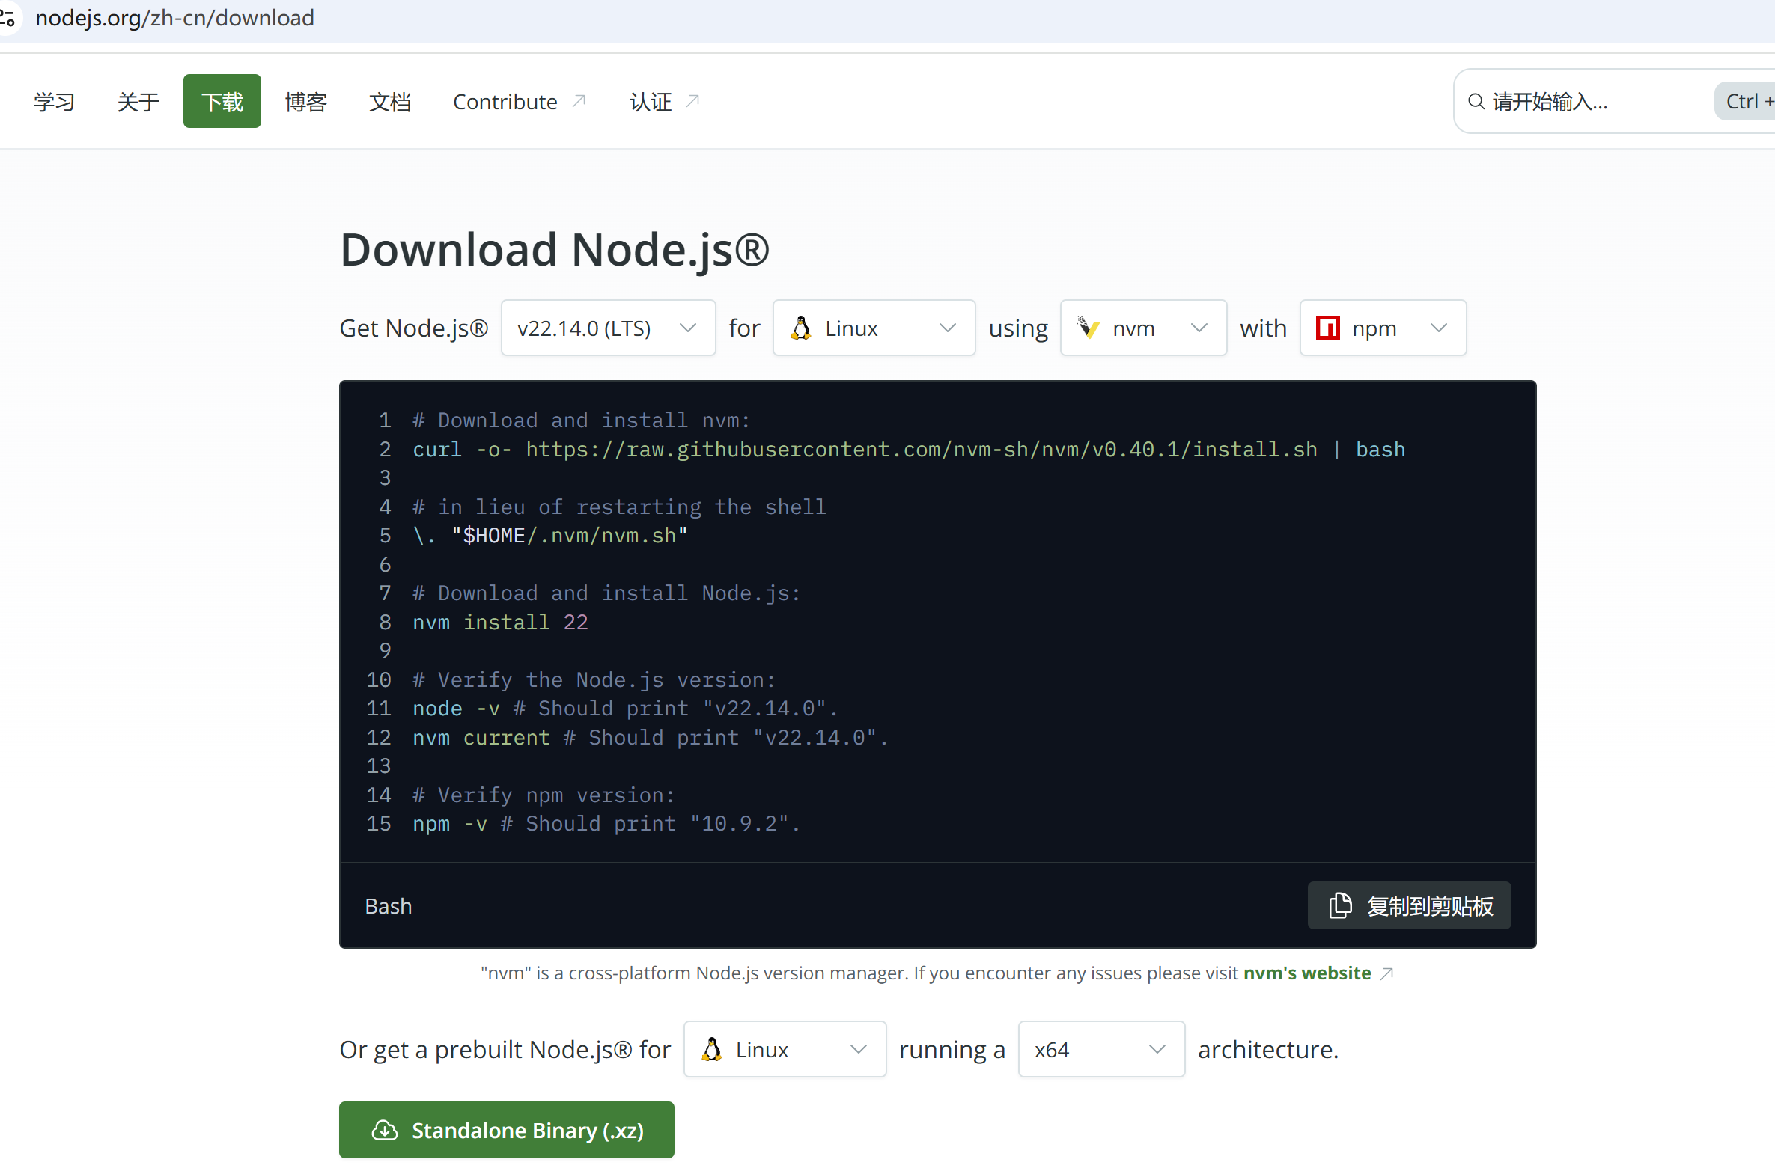Open the nvm's website link

tap(1306, 973)
